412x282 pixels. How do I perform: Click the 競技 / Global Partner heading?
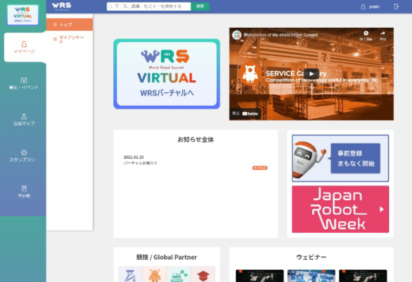(166, 257)
